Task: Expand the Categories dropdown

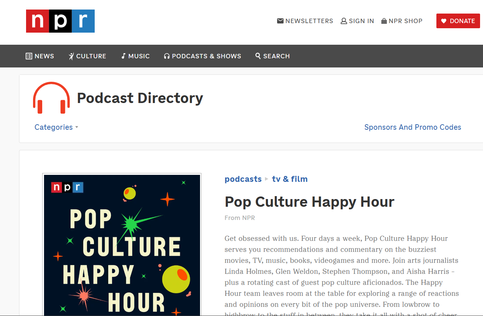Action: [56, 127]
